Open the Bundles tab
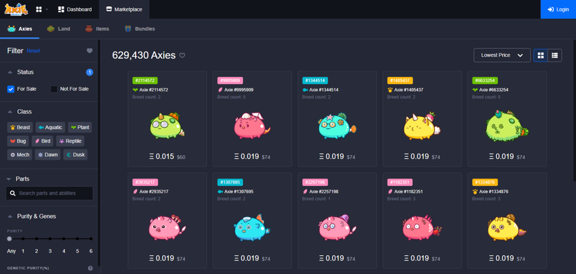Viewport: 576px width, 274px height. point(140,28)
